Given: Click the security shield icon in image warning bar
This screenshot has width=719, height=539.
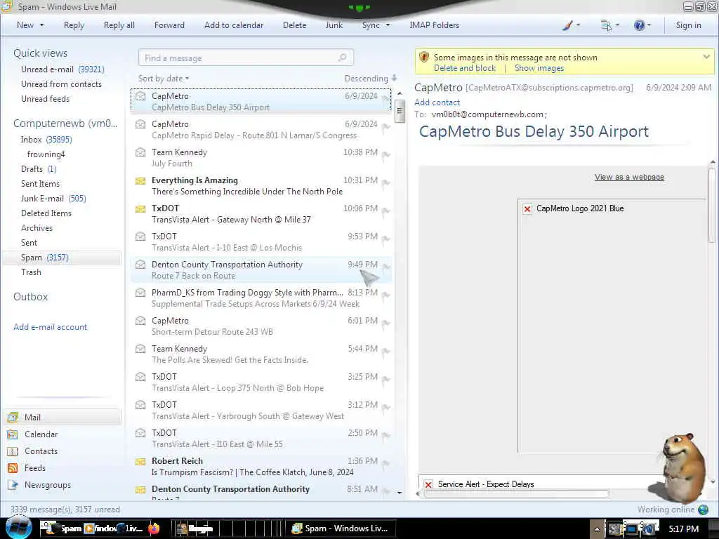Looking at the screenshot, I should point(424,58).
